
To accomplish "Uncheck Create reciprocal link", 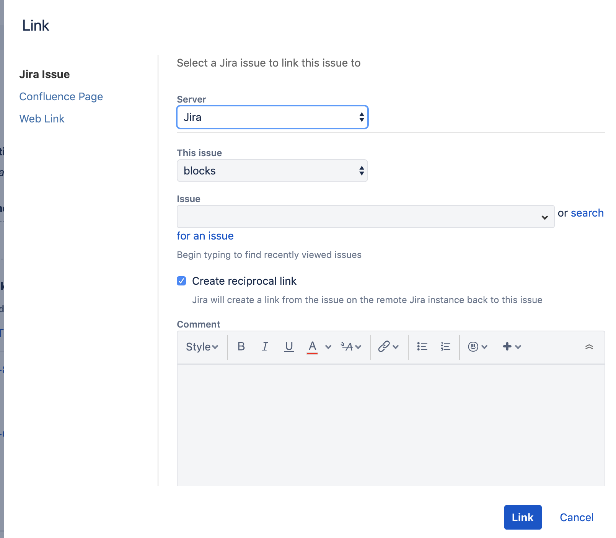I will (181, 281).
